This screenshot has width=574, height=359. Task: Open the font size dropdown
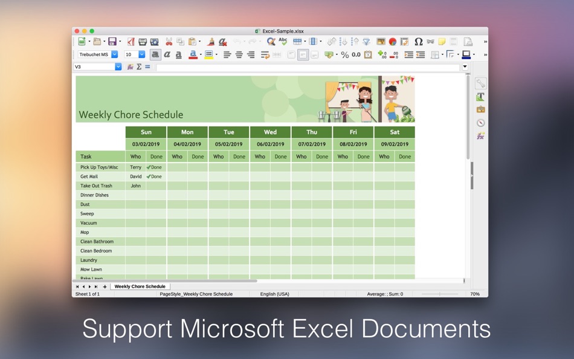(141, 54)
